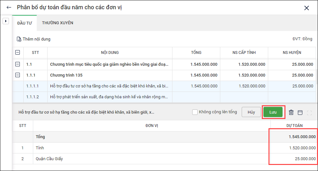Screen dimensions: 318x171
Task: Edit Tỉnh budget amount cell
Action: pos(293,148)
